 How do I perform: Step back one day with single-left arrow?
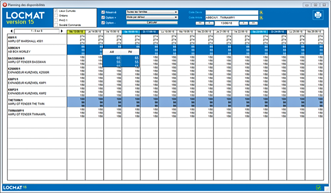point(209,23)
